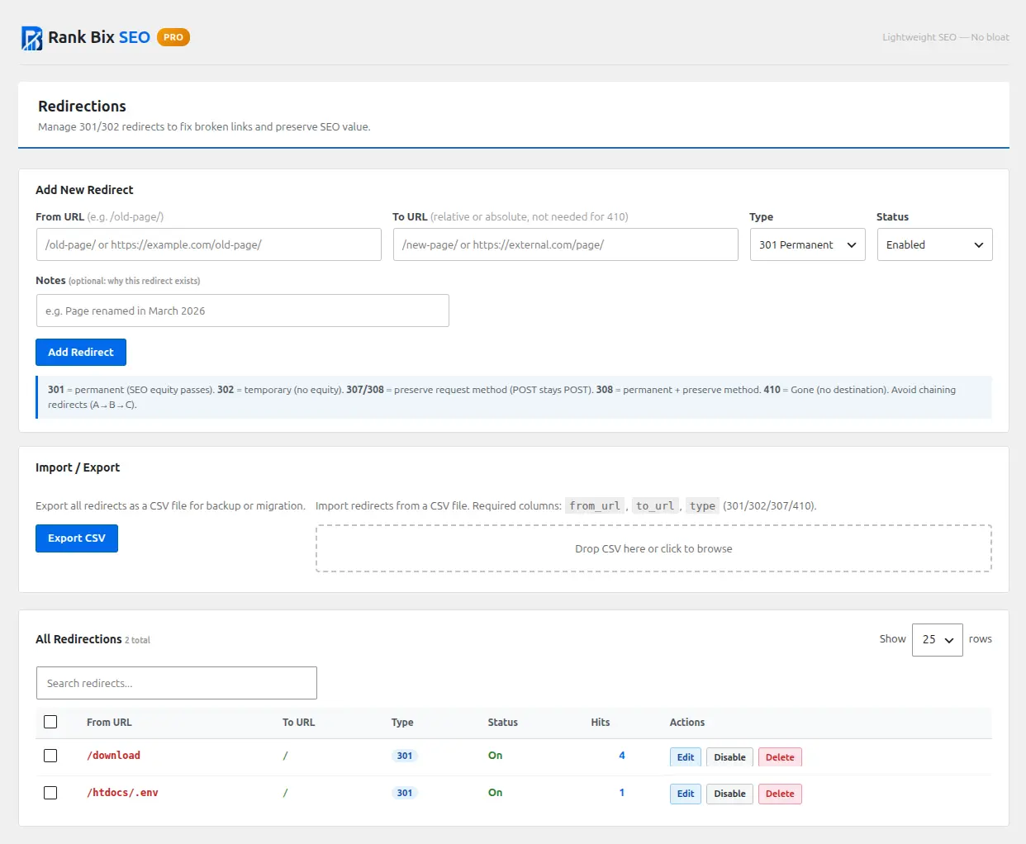Click the hits count 4
Screen dimensions: 1026x844
(x=622, y=756)
